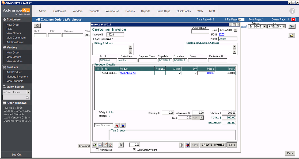Enable the Print Queue checkbox

tap(97, 150)
